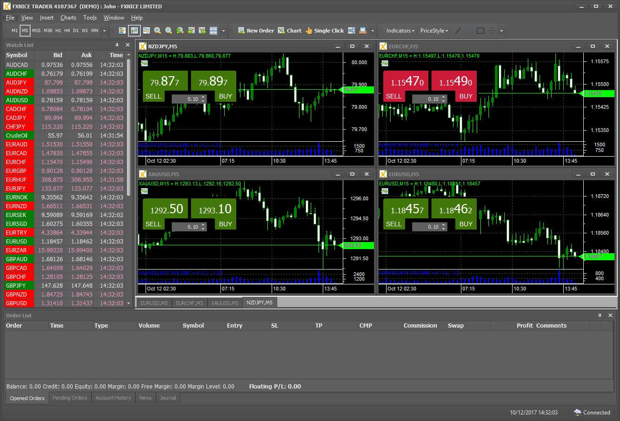Pin the Order List panel

[x=600, y=315]
